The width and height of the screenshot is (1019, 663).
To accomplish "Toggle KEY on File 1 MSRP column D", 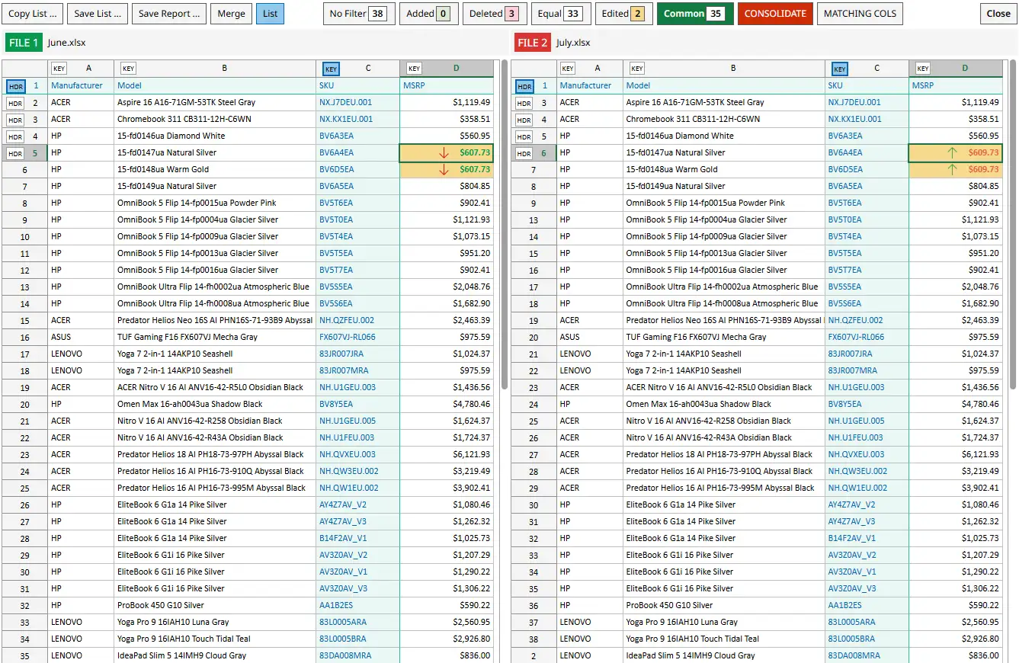I will coord(414,69).
